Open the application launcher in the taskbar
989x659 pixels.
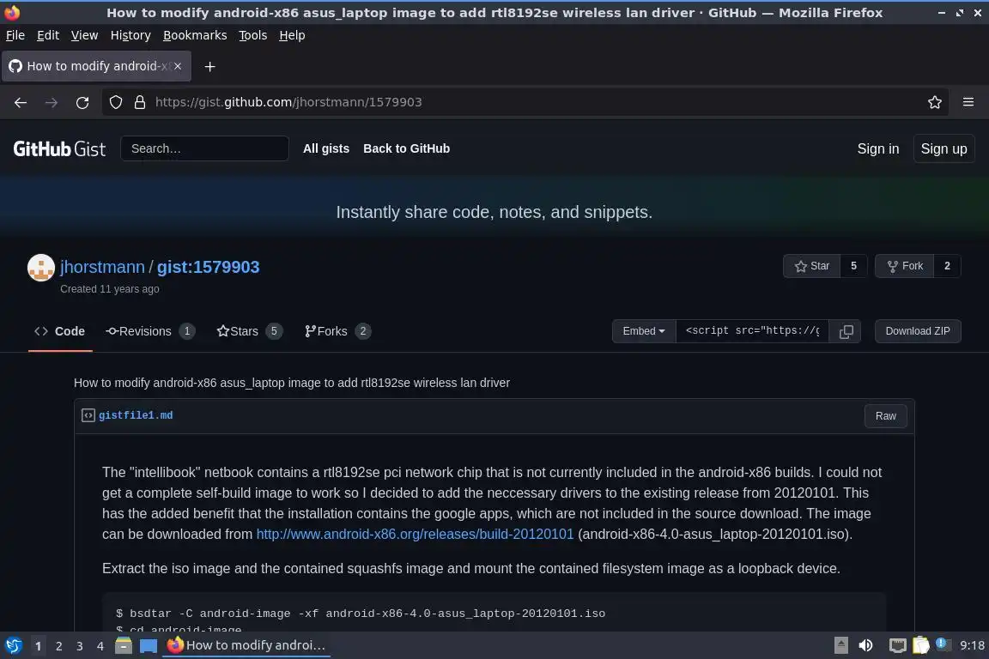[x=13, y=646]
